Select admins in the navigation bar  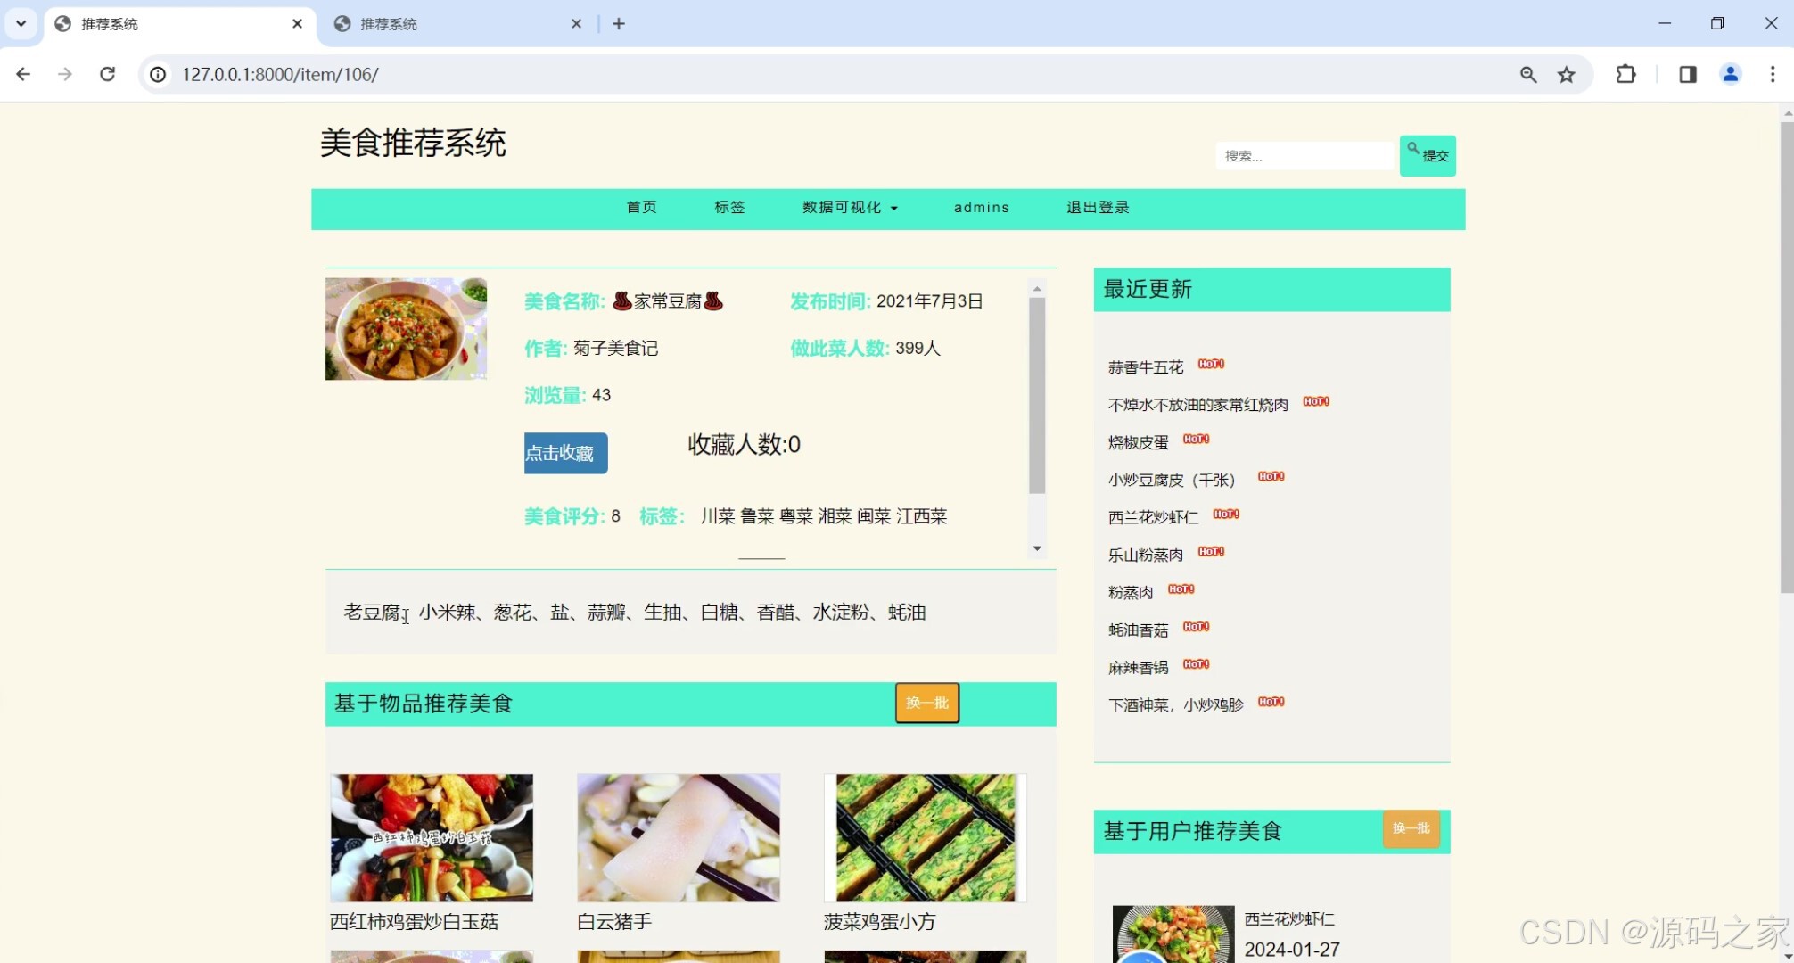[x=981, y=208]
